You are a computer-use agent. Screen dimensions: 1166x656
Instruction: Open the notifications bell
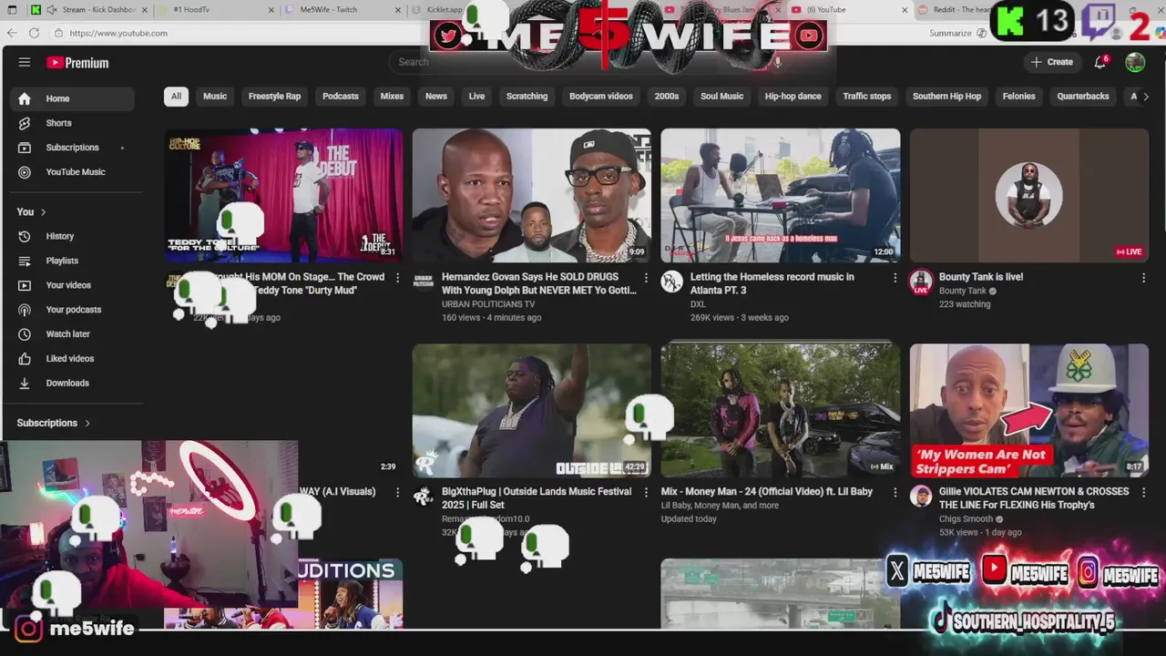pos(1100,62)
